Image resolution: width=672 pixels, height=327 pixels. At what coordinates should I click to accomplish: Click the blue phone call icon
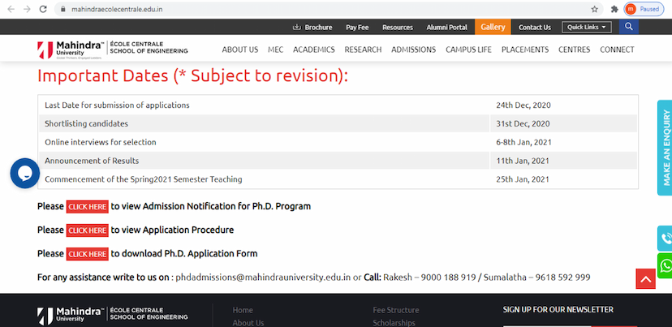[x=665, y=239]
